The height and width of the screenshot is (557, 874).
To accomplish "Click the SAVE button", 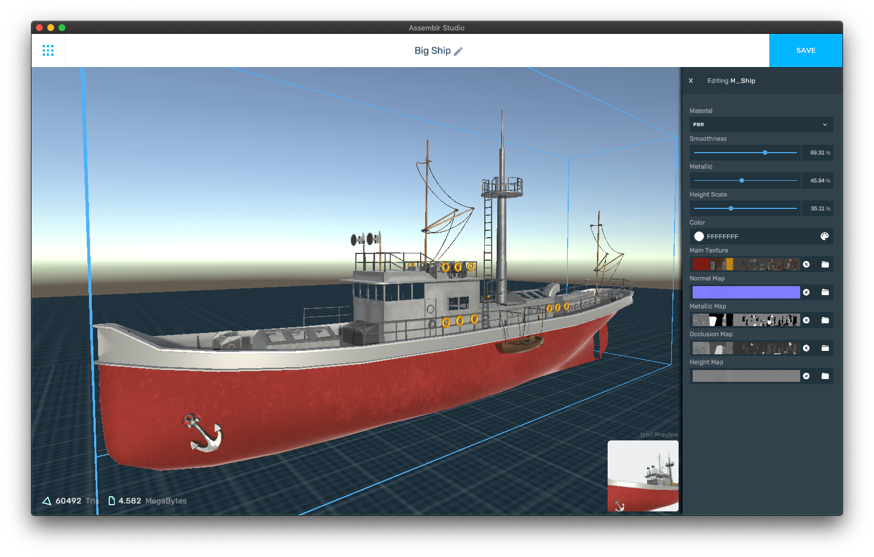I will [806, 51].
